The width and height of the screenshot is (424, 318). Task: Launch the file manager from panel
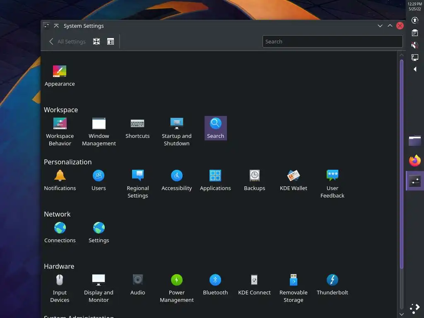pyautogui.click(x=415, y=141)
